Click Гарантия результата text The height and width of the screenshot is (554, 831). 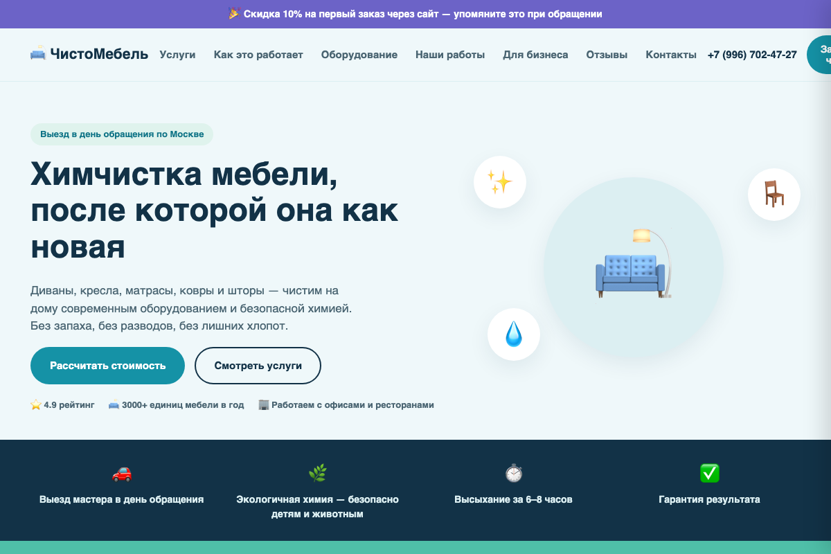pos(710,499)
